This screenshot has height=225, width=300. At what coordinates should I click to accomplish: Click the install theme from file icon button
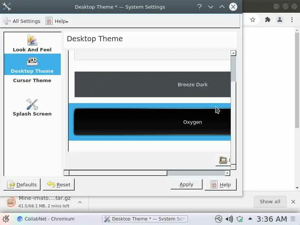pos(223,160)
